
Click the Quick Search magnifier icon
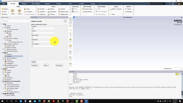[x=149, y=4]
